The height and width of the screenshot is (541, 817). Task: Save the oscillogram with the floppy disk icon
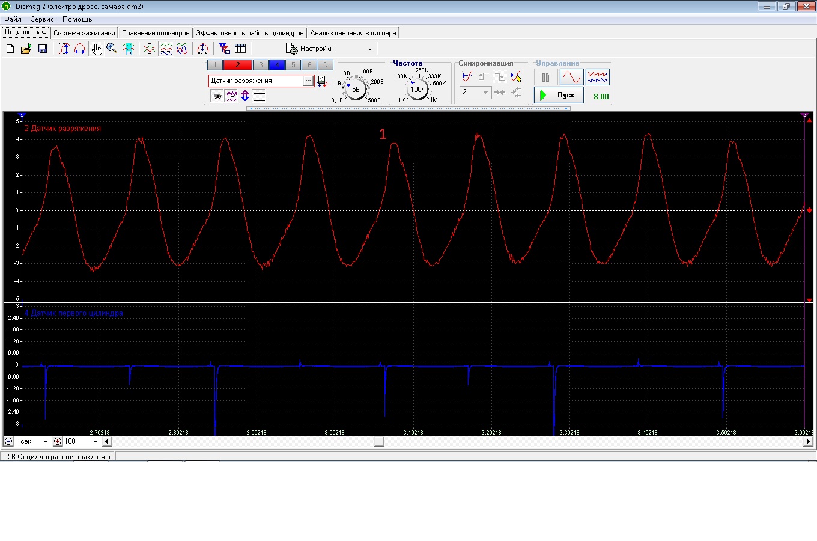(x=43, y=49)
